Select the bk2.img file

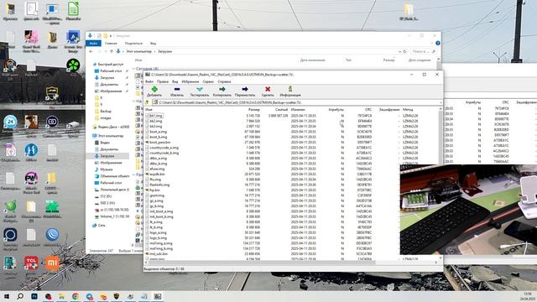click(x=156, y=121)
